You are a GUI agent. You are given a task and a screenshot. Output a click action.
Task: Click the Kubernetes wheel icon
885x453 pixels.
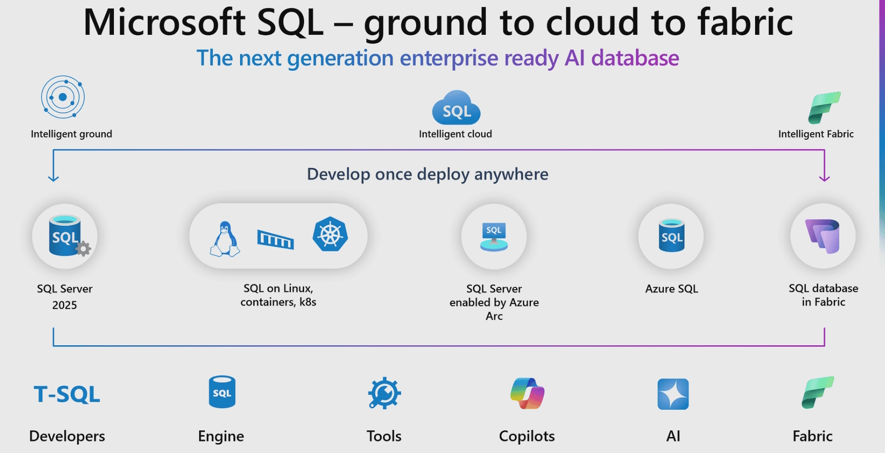click(x=330, y=234)
